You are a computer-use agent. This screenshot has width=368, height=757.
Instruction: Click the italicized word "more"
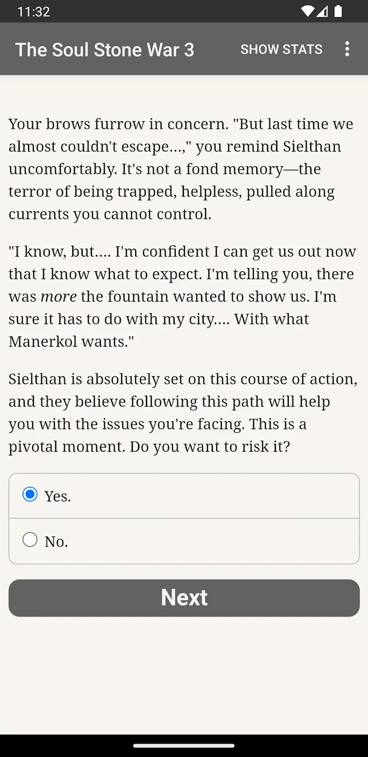pyautogui.click(x=58, y=297)
